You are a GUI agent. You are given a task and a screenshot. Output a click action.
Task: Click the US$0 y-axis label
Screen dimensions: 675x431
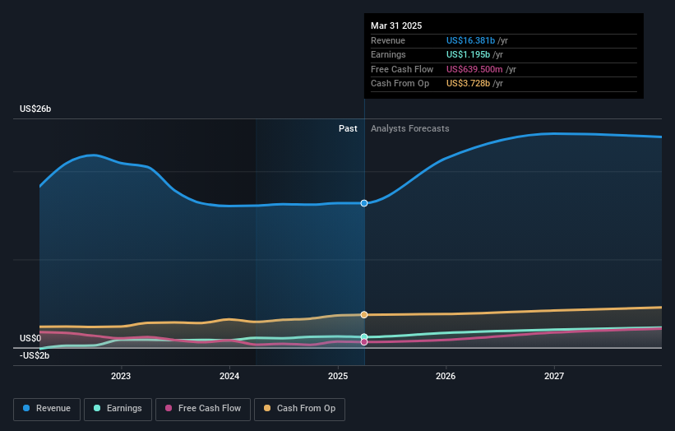[30, 338]
